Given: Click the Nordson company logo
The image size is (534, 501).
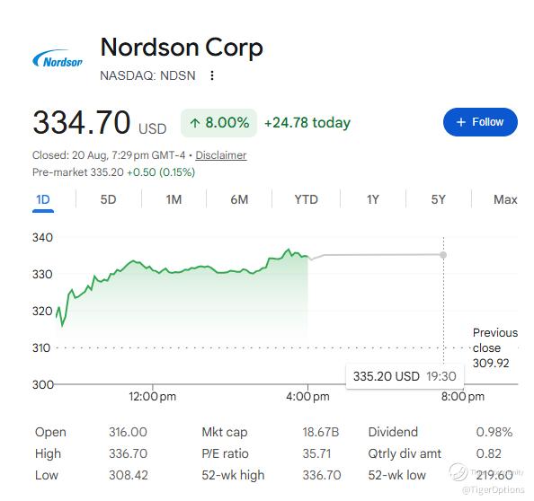Looking at the screenshot, I should coord(58,58).
